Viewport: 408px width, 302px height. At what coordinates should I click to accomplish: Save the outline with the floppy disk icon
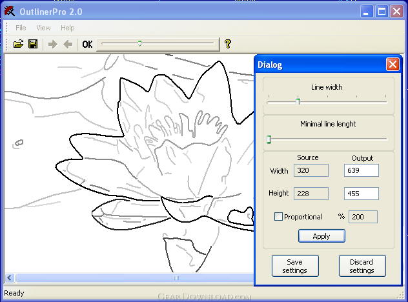coord(33,44)
